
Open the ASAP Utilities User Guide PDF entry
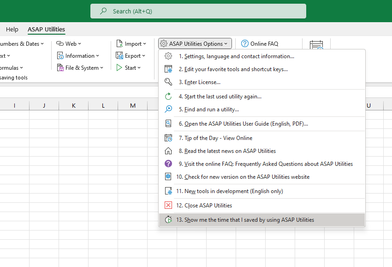(x=262, y=123)
